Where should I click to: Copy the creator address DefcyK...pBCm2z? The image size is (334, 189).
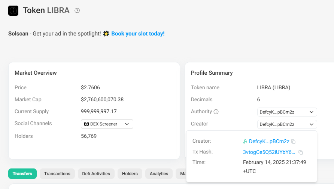(x=293, y=142)
